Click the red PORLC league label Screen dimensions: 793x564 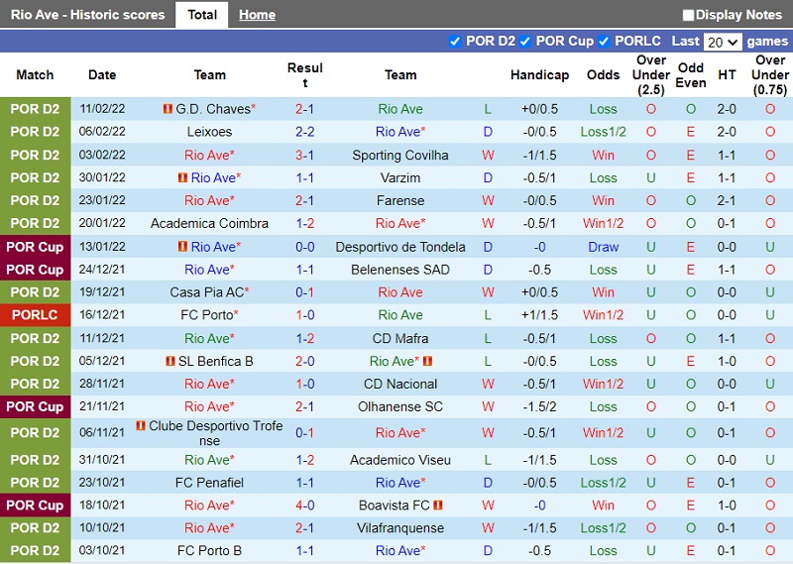(36, 315)
